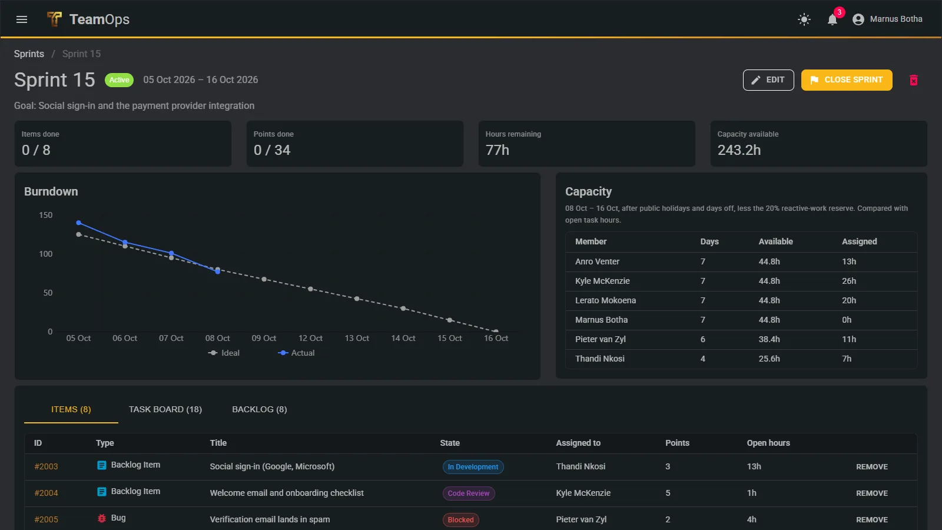Viewport: 942px width, 530px height.
Task: Switch to the Task Board (18) tab
Action: [x=165, y=409]
